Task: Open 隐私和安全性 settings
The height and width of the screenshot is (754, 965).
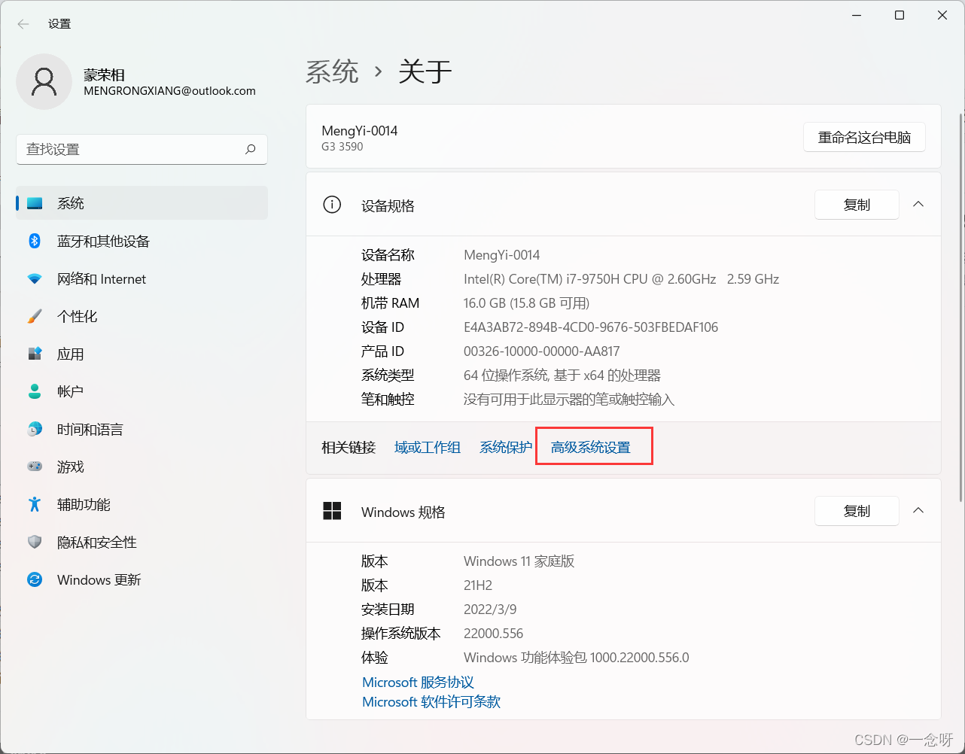Action: (x=142, y=542)
